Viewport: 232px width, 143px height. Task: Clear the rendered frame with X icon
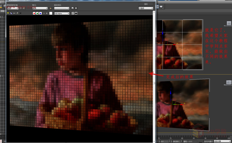[x=20, y=13]
